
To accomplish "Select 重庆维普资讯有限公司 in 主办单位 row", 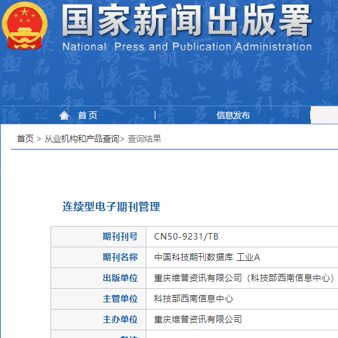I will pyautogui.click(x=198, y=319).
